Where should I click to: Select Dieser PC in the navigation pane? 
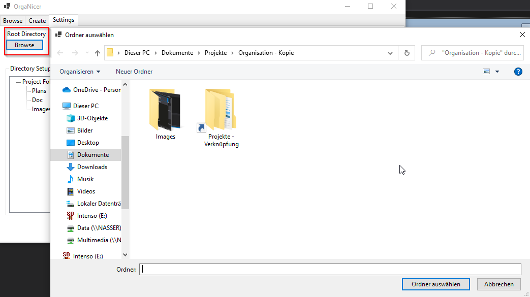click(80, 106)
